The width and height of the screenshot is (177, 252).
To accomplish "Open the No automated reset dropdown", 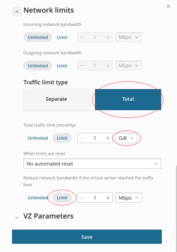I will (x=92, y=164).
